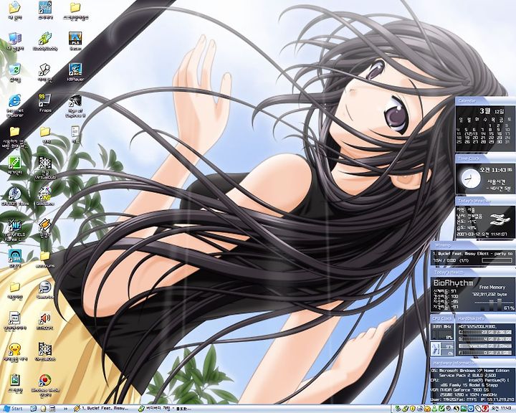Click the Today's Weather widget header
The height and width of the screenshot is (413, 516).
coord(485,201)
